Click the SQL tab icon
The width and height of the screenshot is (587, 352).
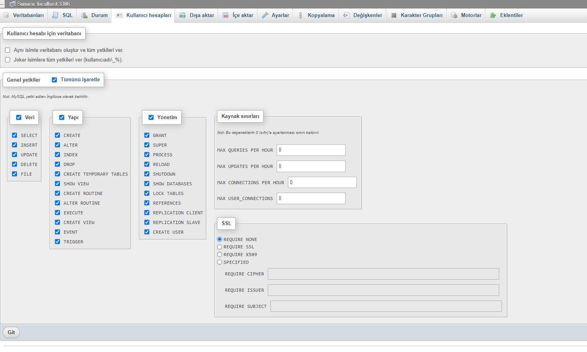click(55, 15)
